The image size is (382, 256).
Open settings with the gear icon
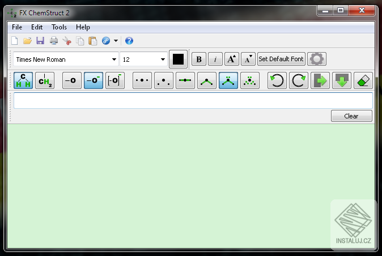pyautogui.click(x=317, y=59)
